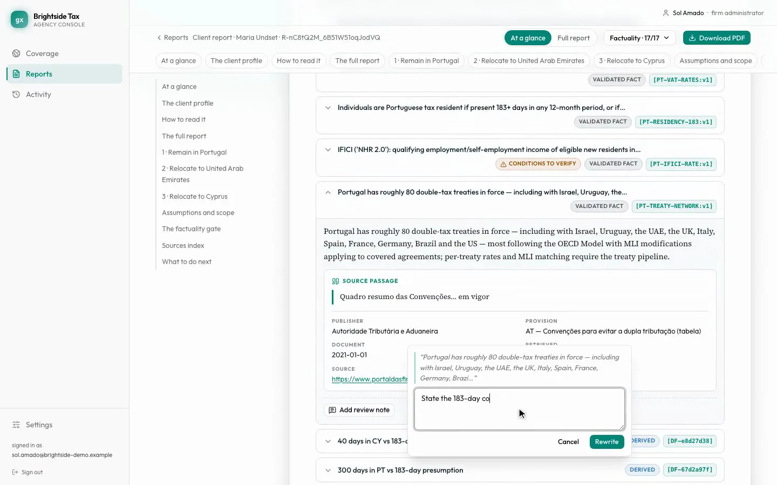The width and height of the screenshot is (777, 485).
Task: Open 'The factuality gate' in the outline
Action: click(191, 229)
